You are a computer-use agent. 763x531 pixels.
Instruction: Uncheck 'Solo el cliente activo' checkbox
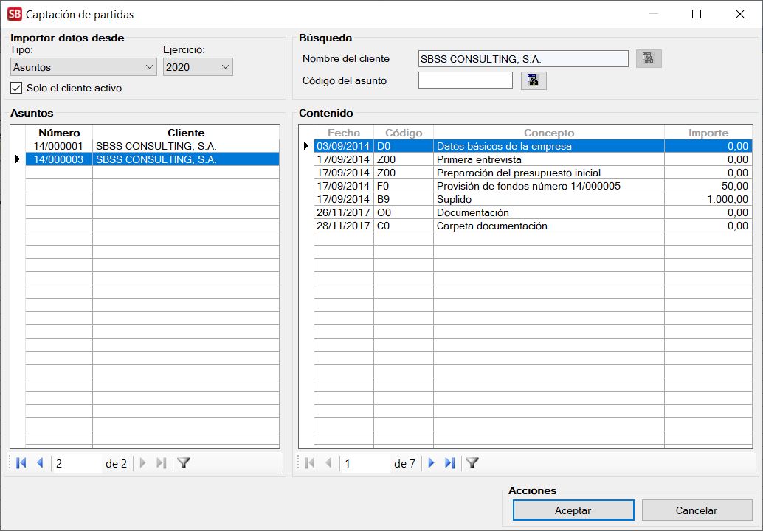pos(17,88)
